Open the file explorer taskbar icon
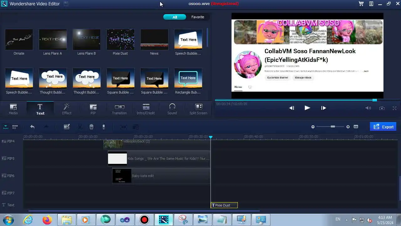Screen dimensions: 401x226 tap(67, 220)
